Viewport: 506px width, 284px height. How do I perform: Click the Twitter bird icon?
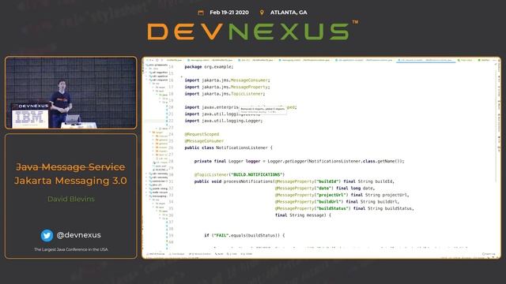pyautogui.click(x=47, y=235)
